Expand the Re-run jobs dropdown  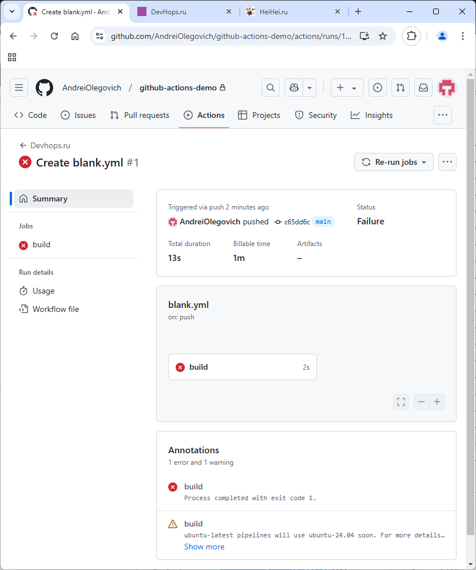394,162
